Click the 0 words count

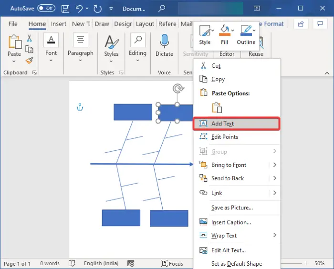(50, 263)
